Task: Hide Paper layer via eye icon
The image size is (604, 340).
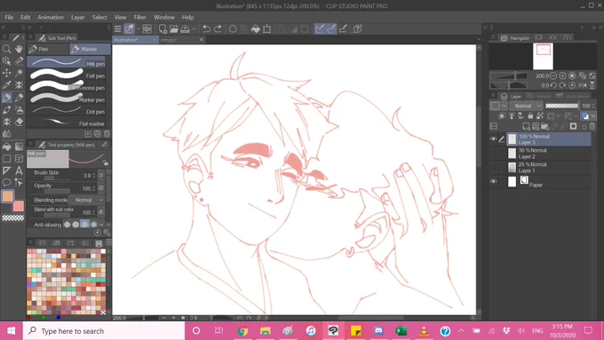Action: (x=493, y=181)
